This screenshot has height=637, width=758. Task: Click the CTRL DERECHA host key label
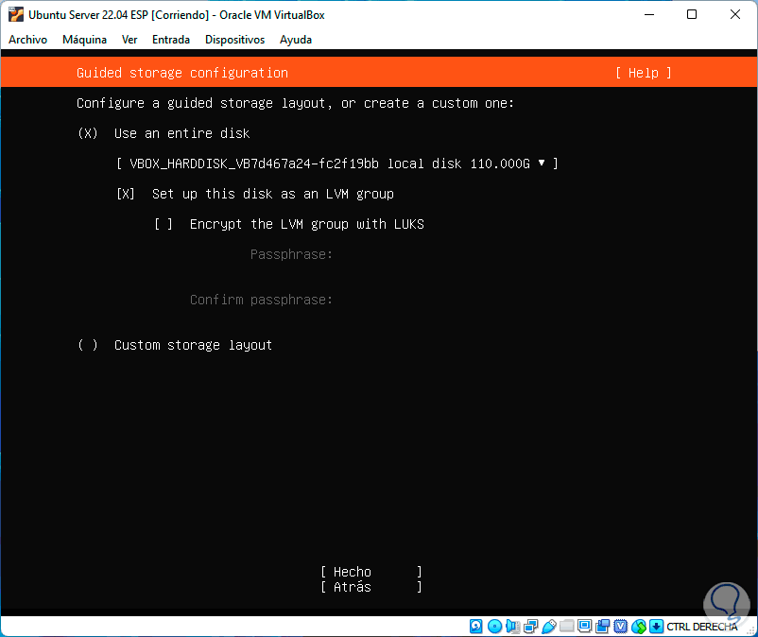[702, 627]
